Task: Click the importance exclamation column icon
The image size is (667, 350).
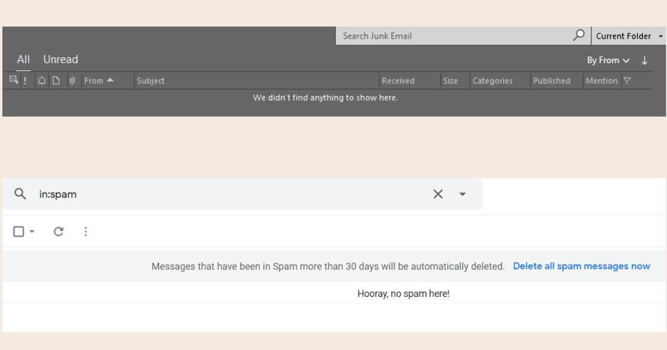Action: (25, 80)
